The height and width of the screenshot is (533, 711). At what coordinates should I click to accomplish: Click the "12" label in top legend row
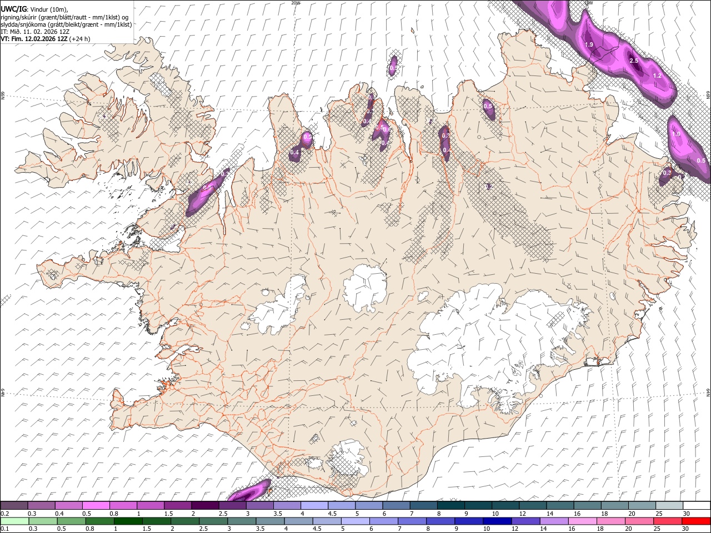522,514
